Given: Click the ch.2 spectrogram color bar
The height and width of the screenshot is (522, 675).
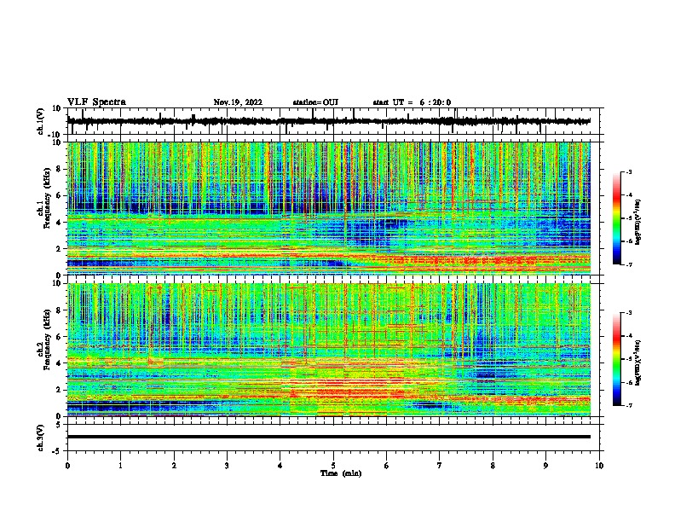Looking at the screenshot, I should 616,359.
